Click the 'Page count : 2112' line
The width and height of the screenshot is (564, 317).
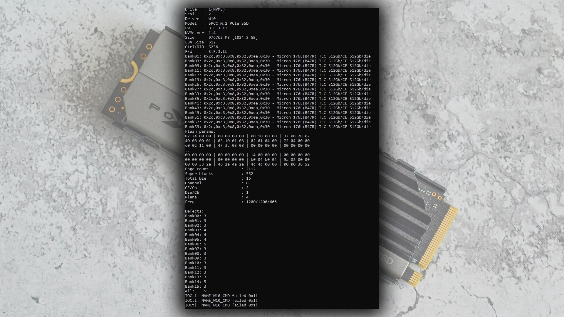tap(220, 169)
